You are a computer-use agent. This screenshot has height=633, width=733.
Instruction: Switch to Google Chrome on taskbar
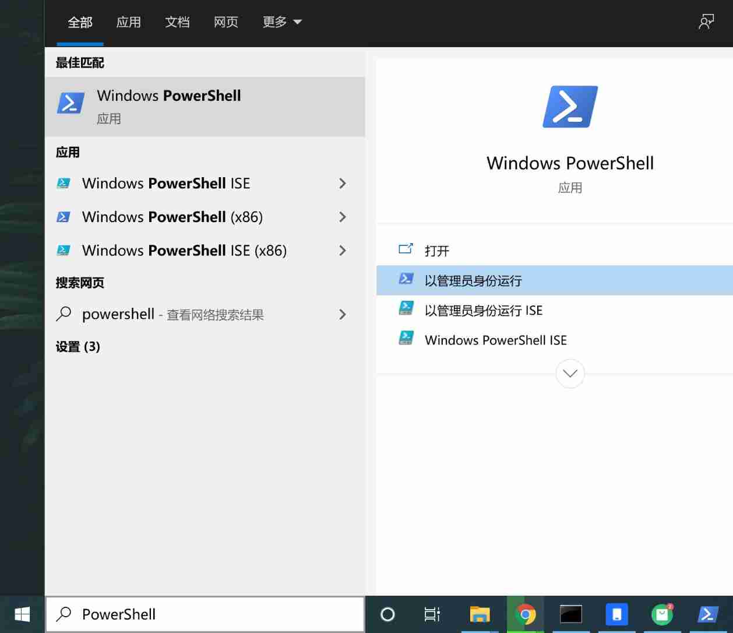click(x=526, y=614)
